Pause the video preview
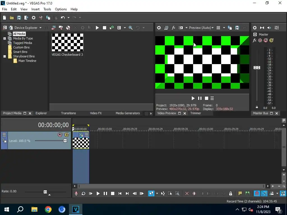This screenshot has height=215, width=287. click(x=200, y=98)
